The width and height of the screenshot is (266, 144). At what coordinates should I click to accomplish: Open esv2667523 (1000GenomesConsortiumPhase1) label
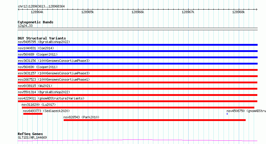54,79
